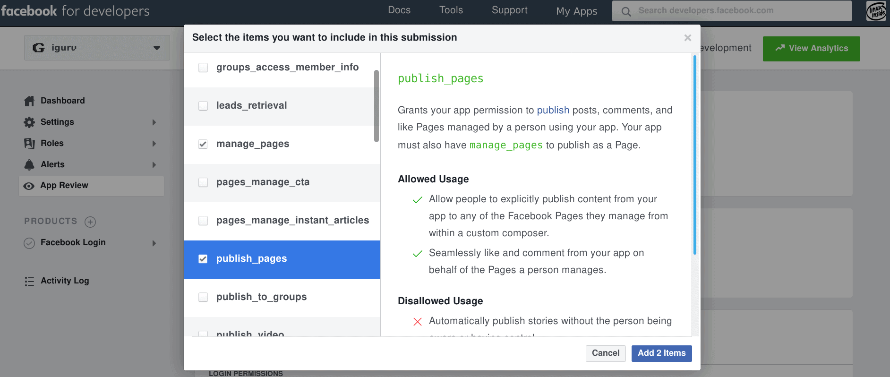Close the submission dialog with X
890x377 pixels.
[688, 38]
